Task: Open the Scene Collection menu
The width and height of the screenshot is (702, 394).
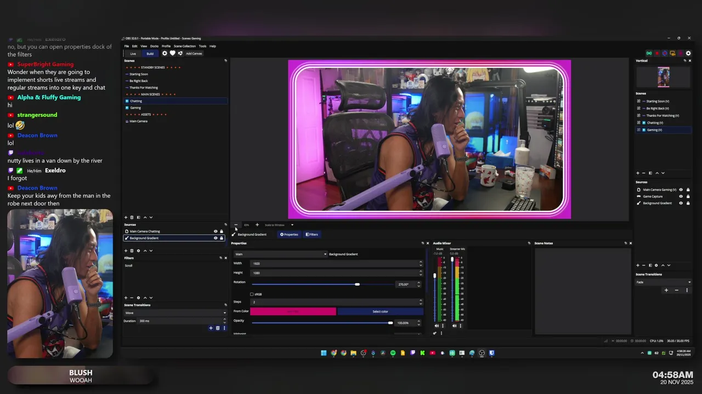Action: (x=185, y=46)
